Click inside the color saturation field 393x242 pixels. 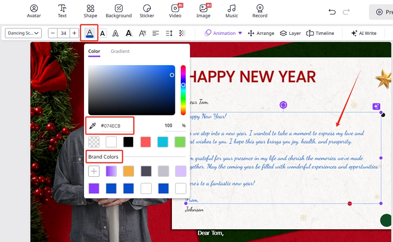(x=132, y=90)
